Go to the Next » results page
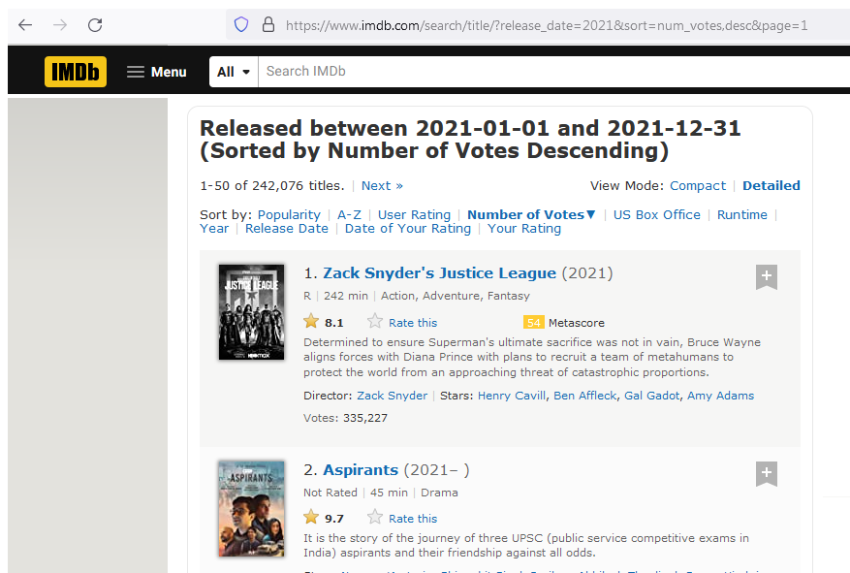Viewport: 850px width, 573px height. coord(382,186)
